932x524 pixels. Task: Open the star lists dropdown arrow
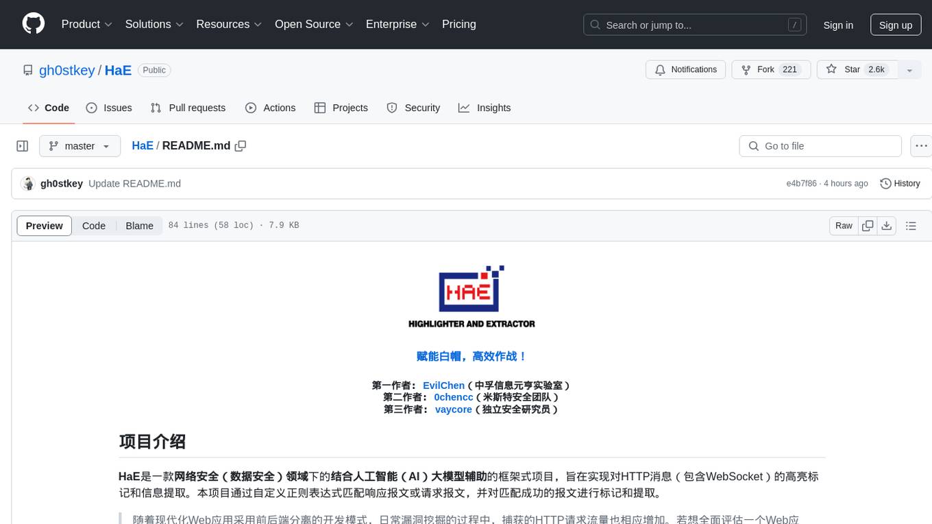tap(909, 70)
